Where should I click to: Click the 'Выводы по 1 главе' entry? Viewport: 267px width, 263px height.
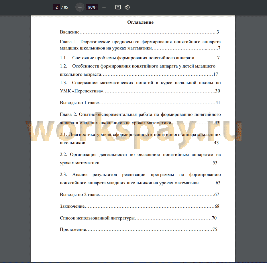pos(140,103)
